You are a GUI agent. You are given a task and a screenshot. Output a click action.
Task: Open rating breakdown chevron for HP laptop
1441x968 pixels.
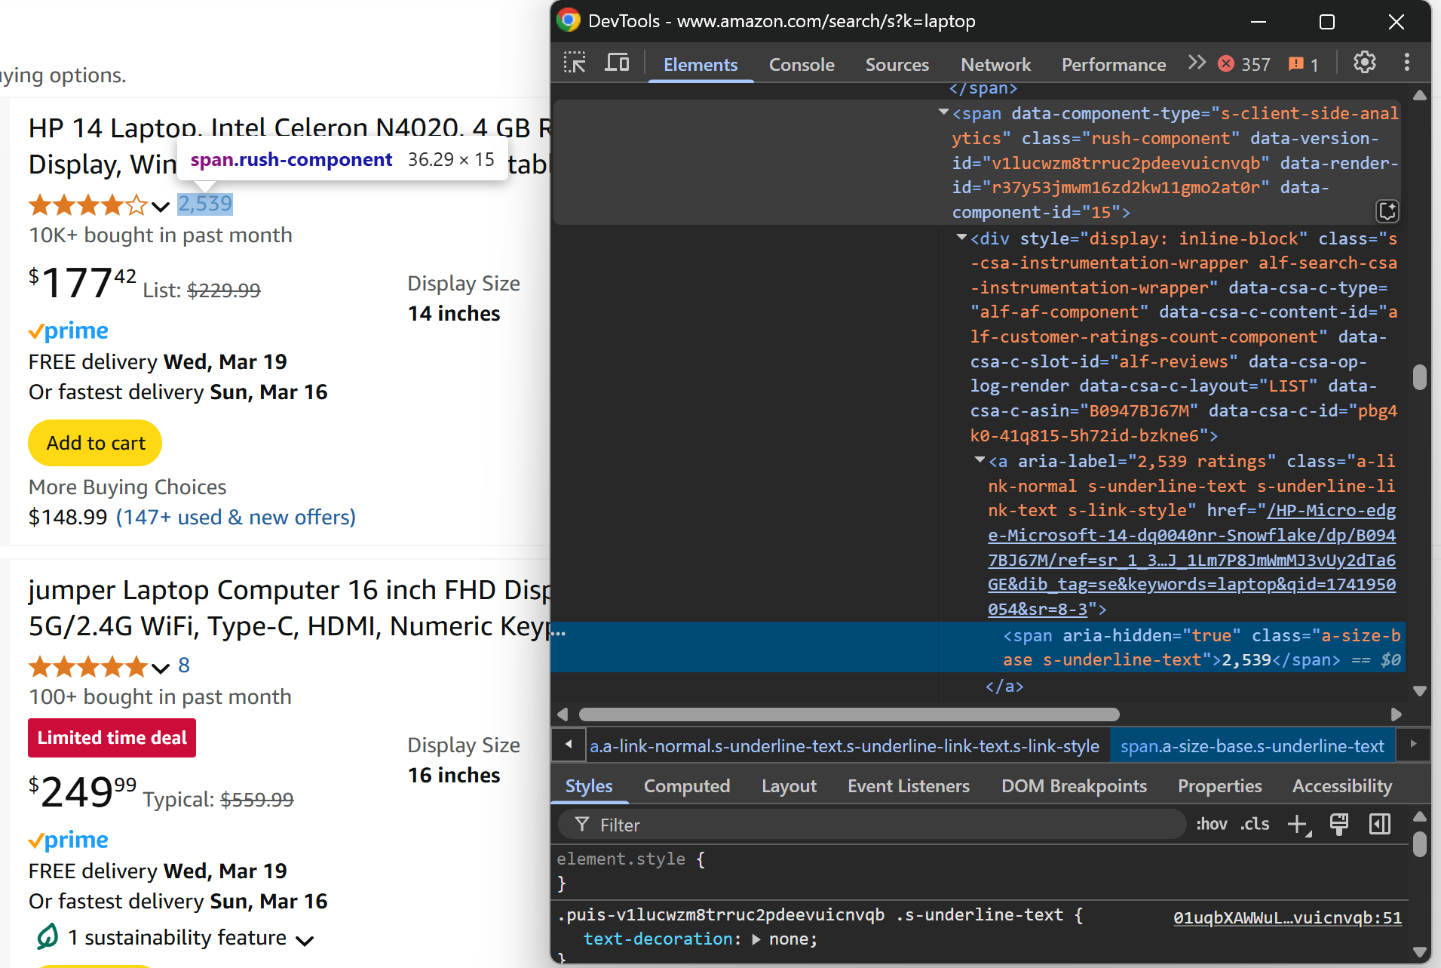(x=160, y=206)
